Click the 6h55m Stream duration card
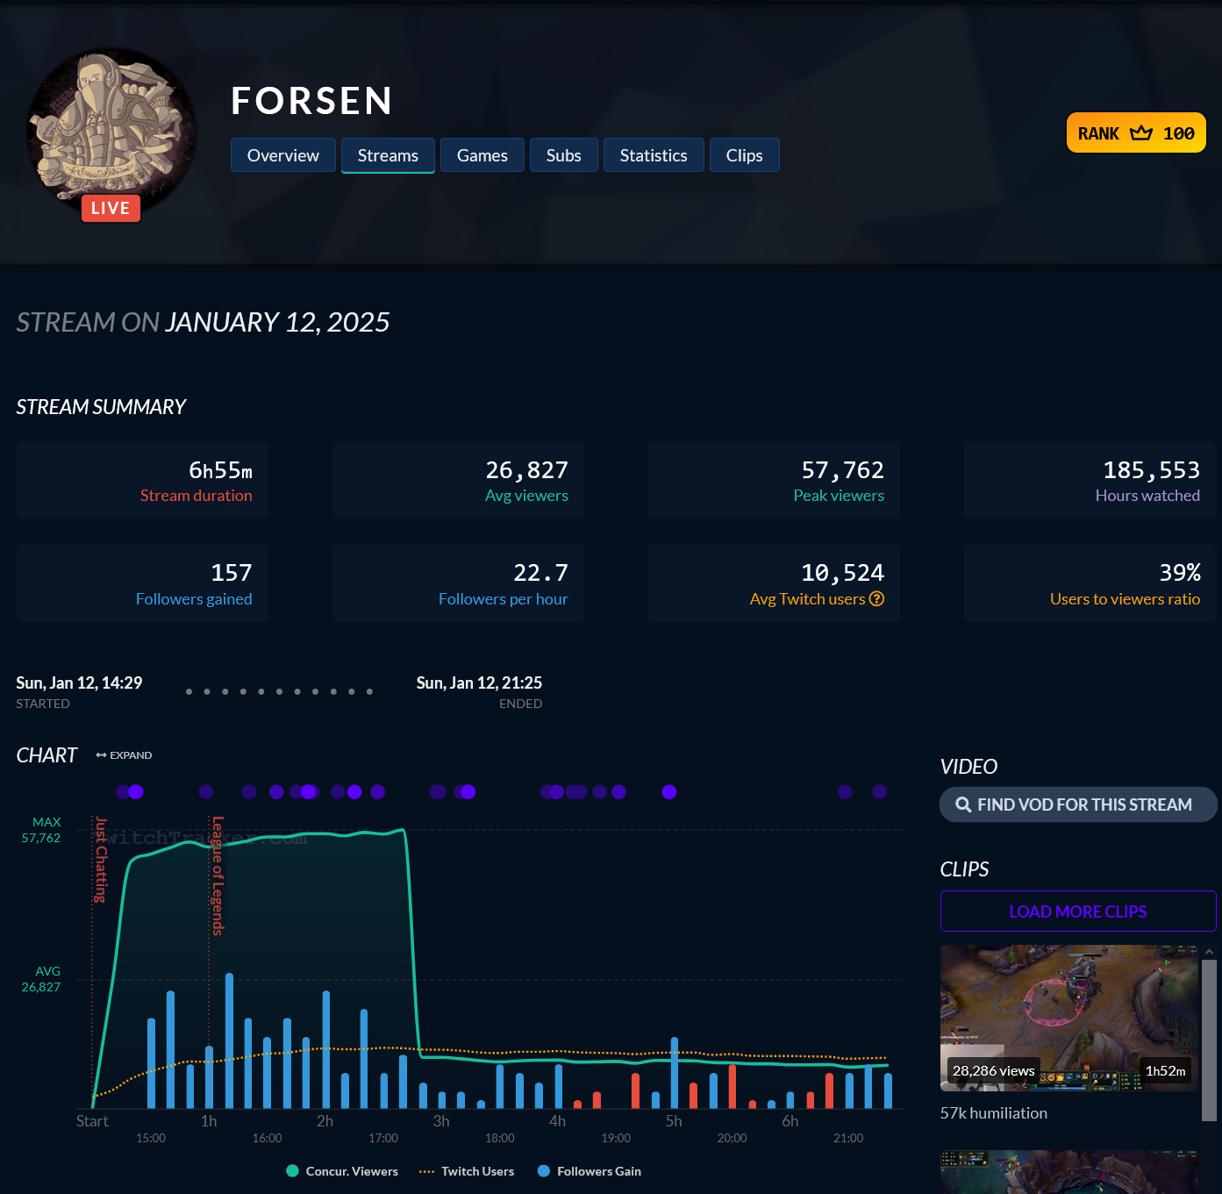1222x1194 pixels. point(142,480)
